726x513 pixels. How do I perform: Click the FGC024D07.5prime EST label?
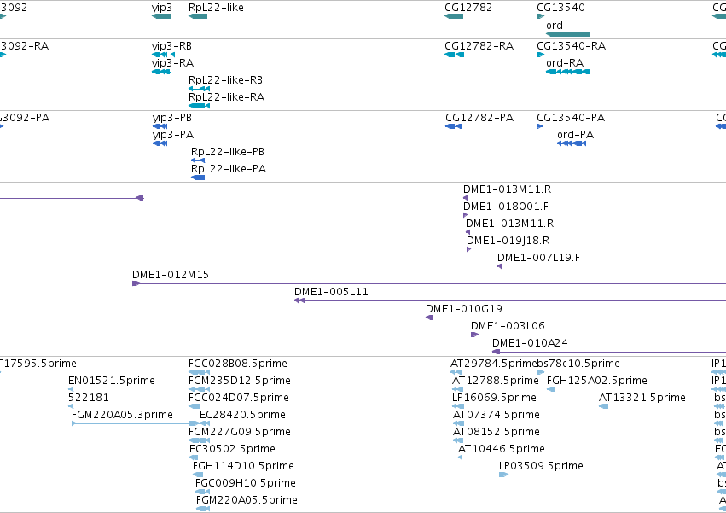click(x=239, y=398)
